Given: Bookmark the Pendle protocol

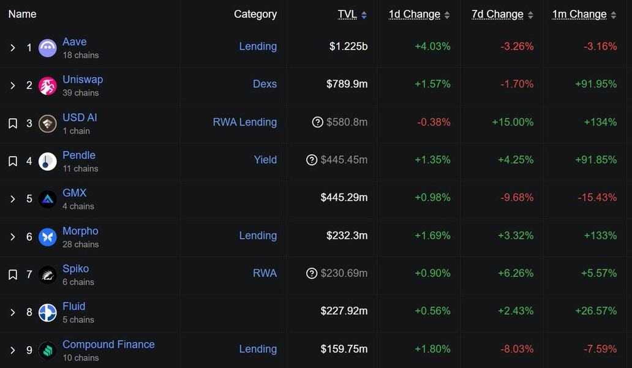Looking at the screenshot, I should coord(13,162).
